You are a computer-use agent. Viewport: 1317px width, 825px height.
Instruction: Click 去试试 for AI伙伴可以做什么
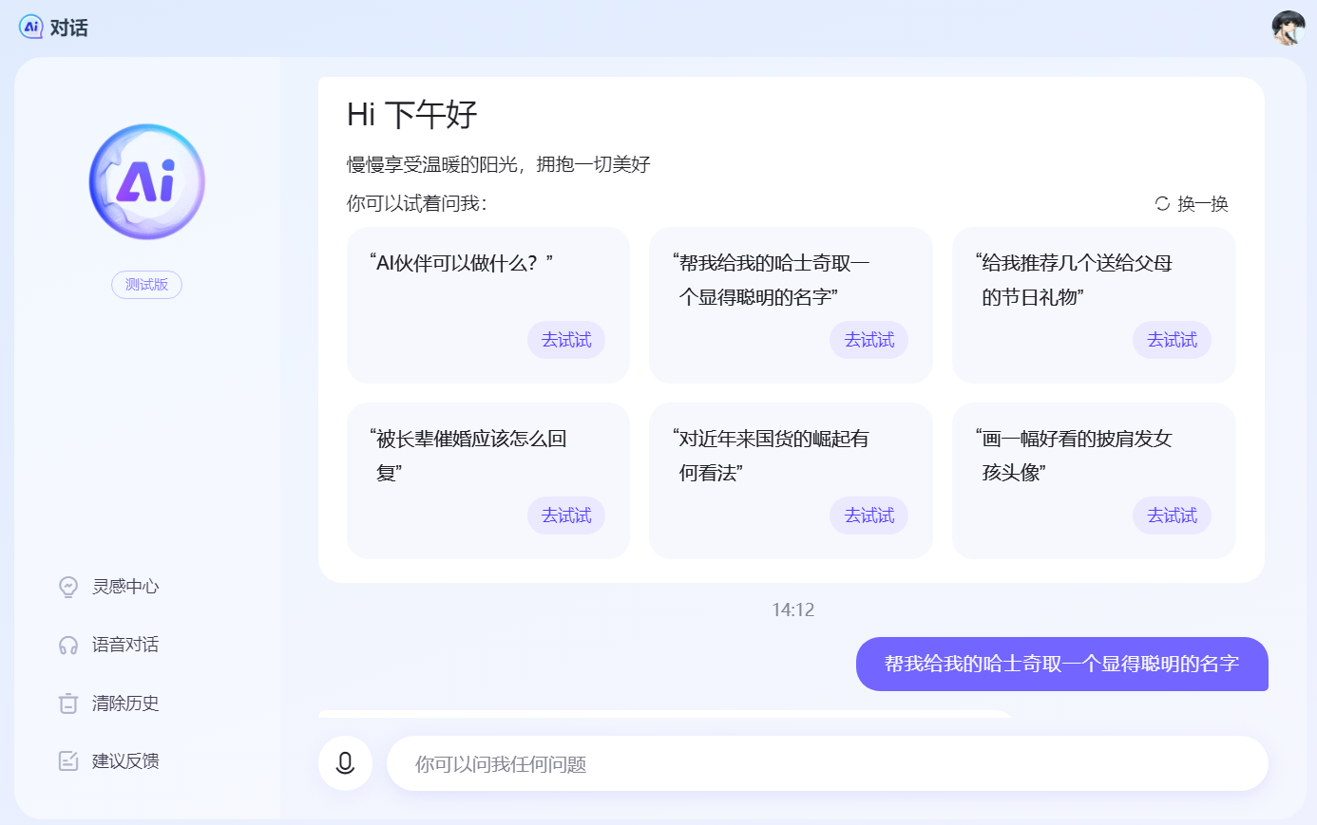pyautogui.click(x=566, y=340)
